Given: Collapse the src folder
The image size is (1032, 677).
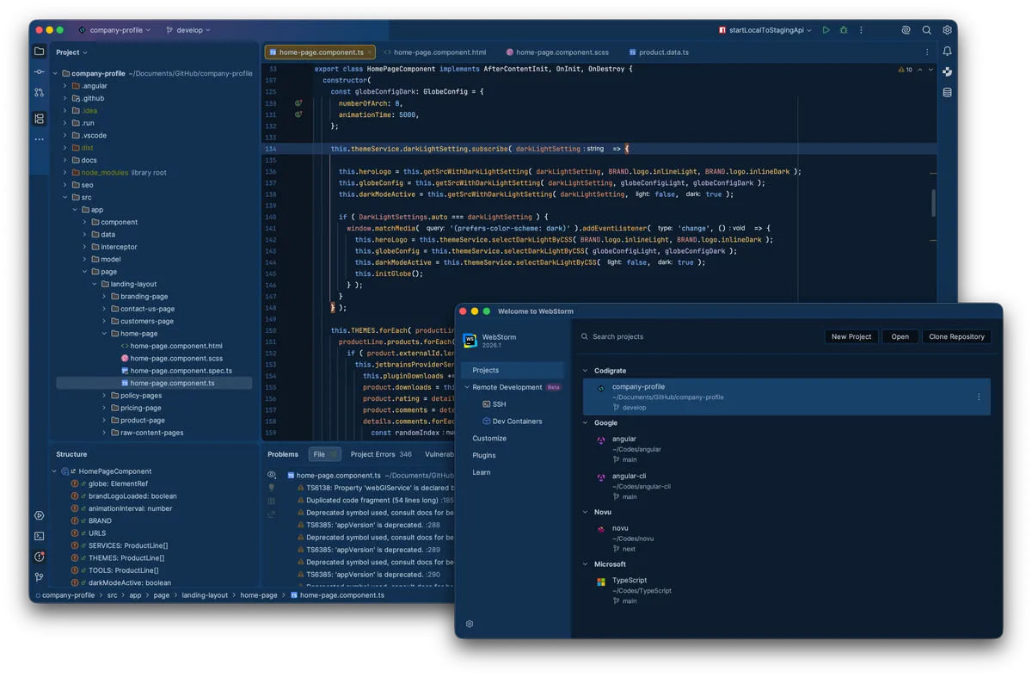Looking at the screenshot, I should (x=64, y=198).
